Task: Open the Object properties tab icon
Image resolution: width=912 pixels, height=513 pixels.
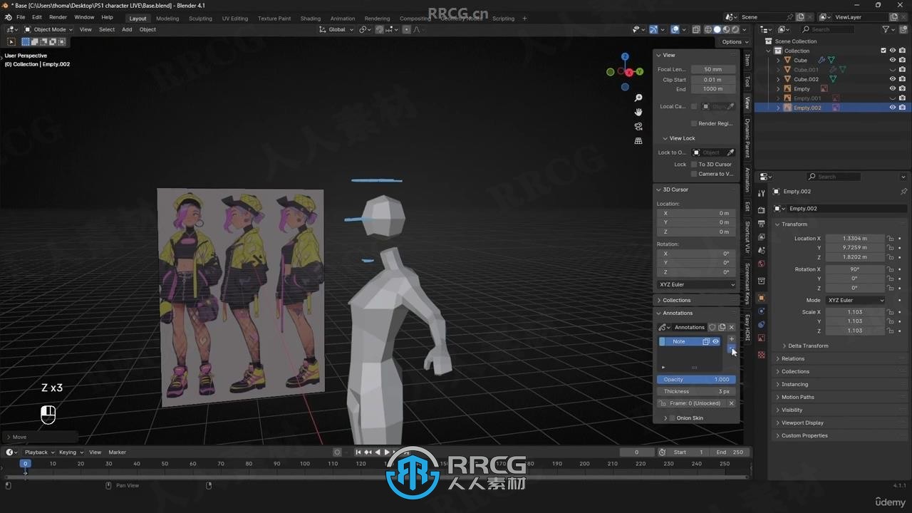Action: tap(761, 298)
